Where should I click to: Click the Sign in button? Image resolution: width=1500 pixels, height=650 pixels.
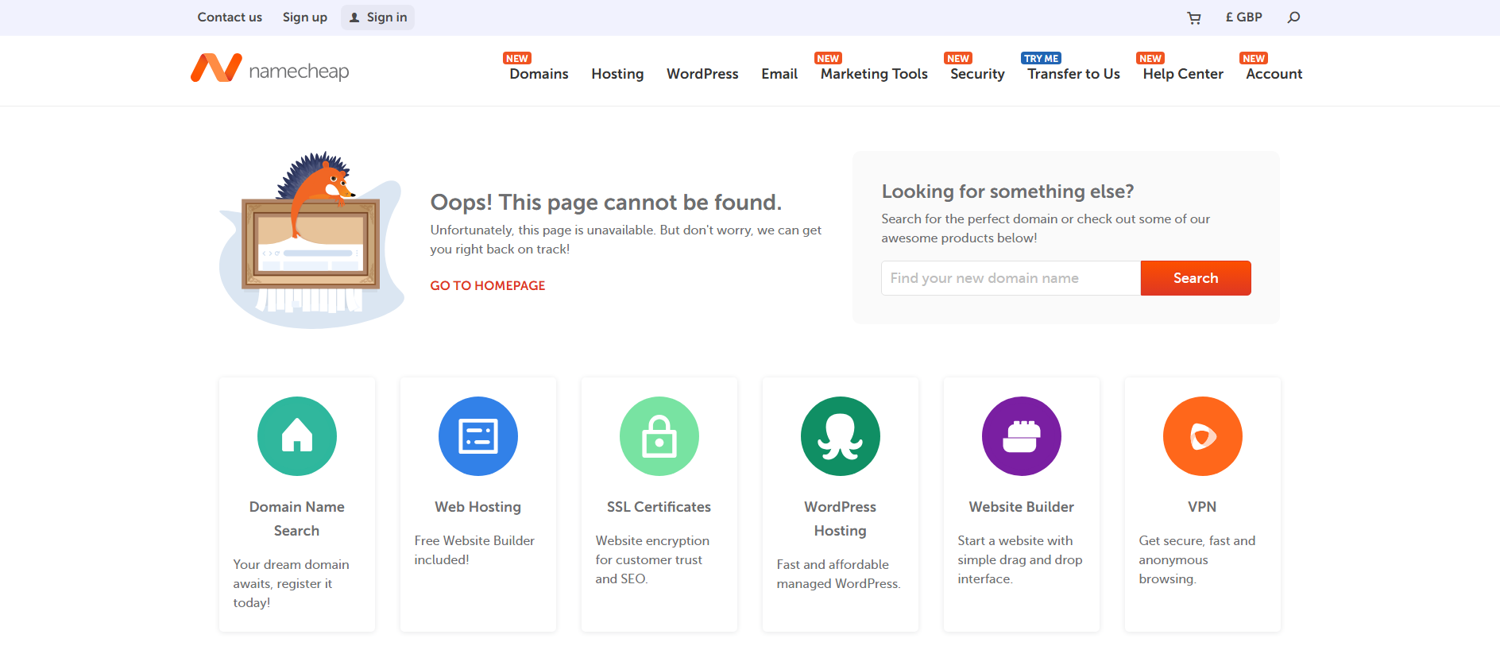[x=378, y=17]
